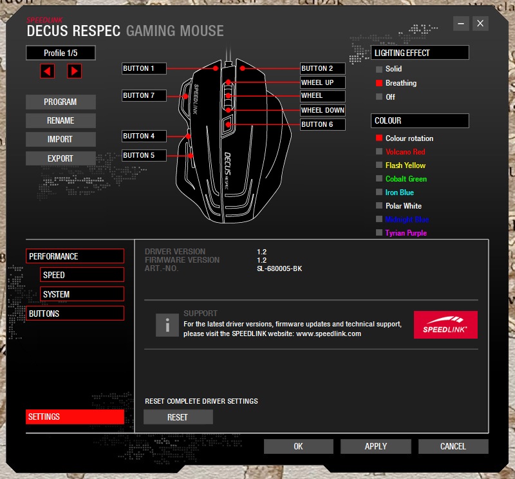The image size is (515, 479).
Task: Open the PERFORMANCE section
Action: point(75,256)
